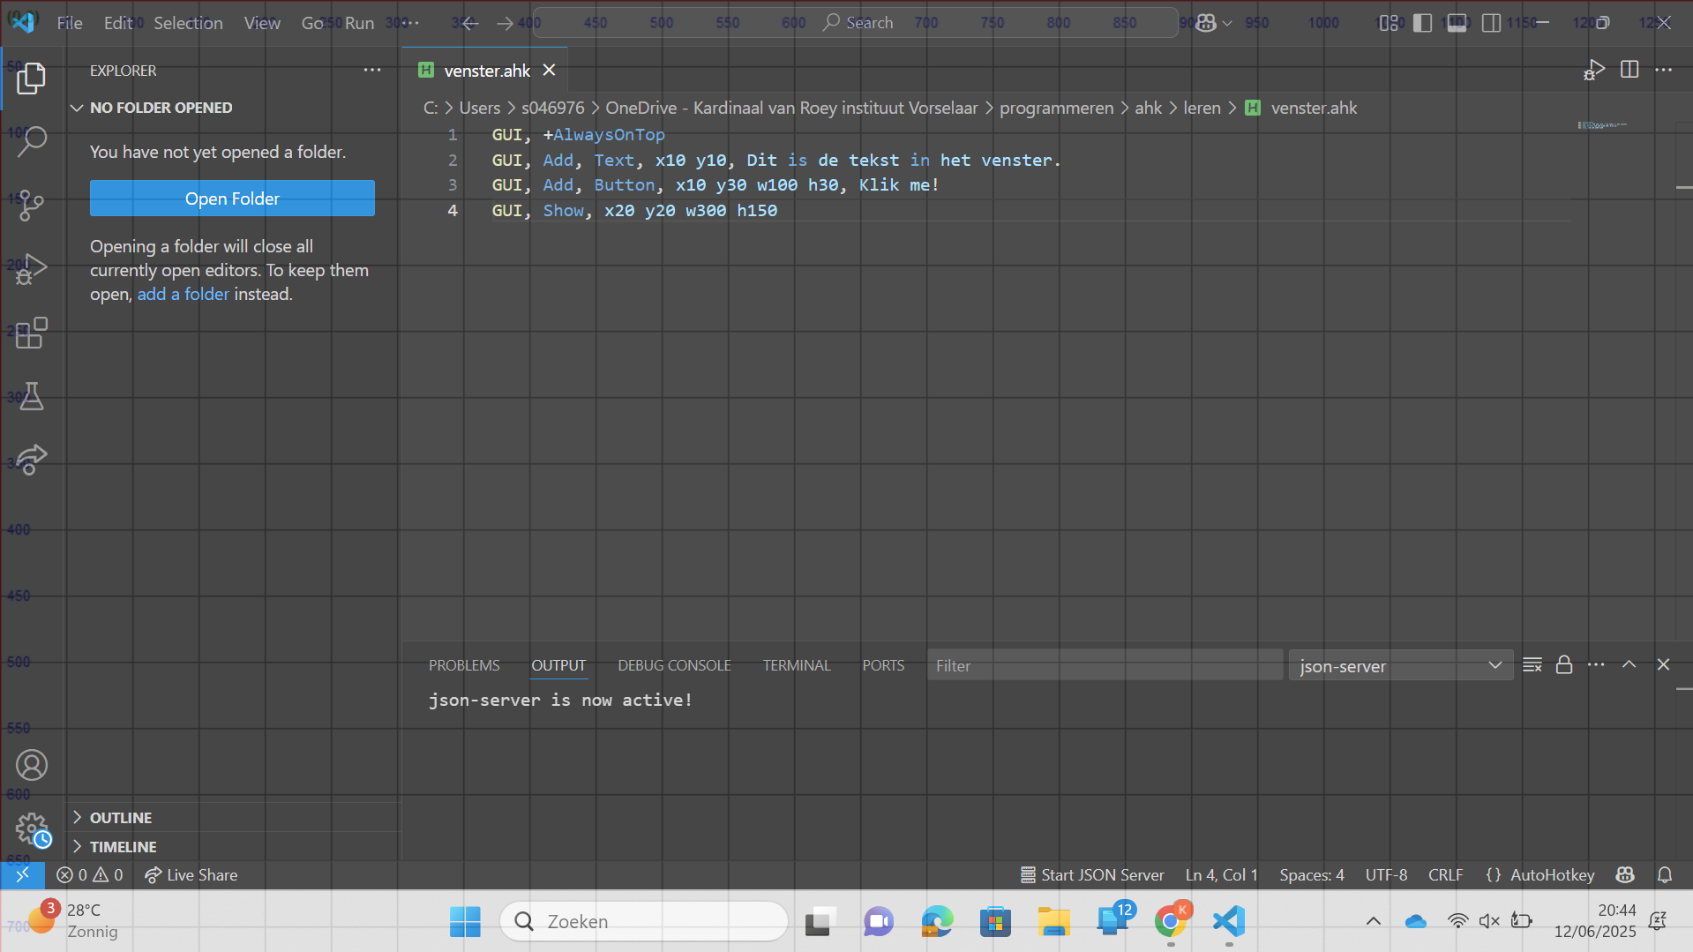Open the json-server output channel dropdown
The image size is (1693, 952).
[x=1401, y=665]
